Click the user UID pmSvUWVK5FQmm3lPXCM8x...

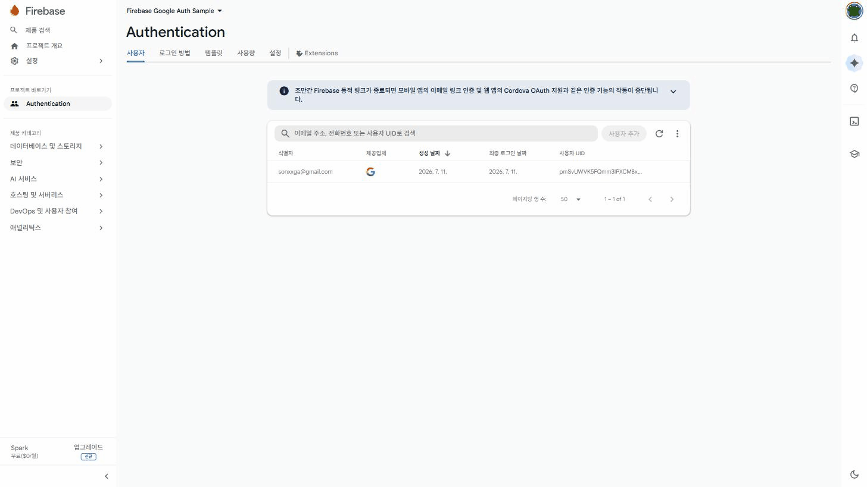click(x=600, y=172)
